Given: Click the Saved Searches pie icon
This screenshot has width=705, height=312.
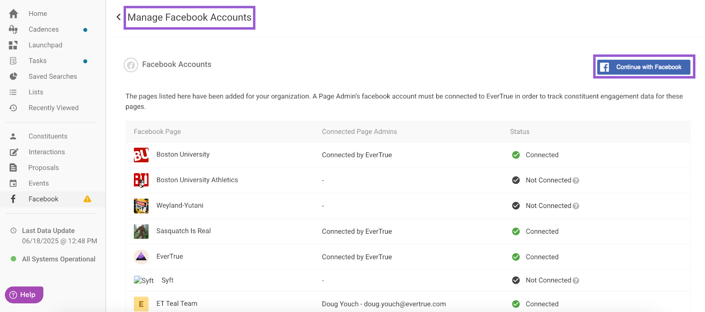Looking at the screenshot, I should 13,76.
